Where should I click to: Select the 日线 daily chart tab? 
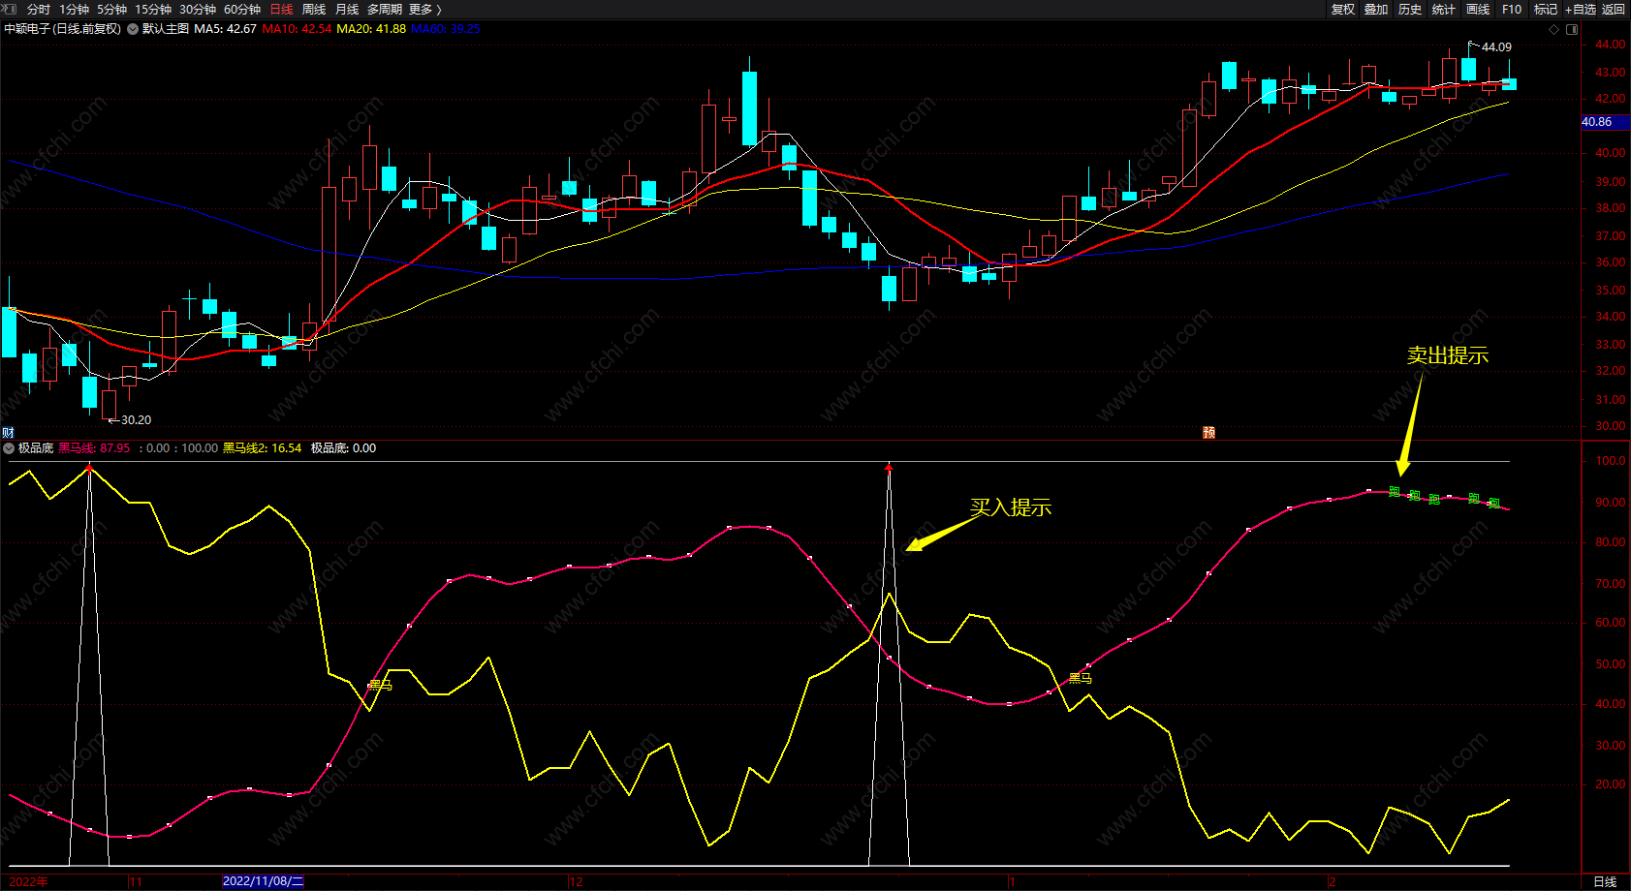click(x=281, y=9)
